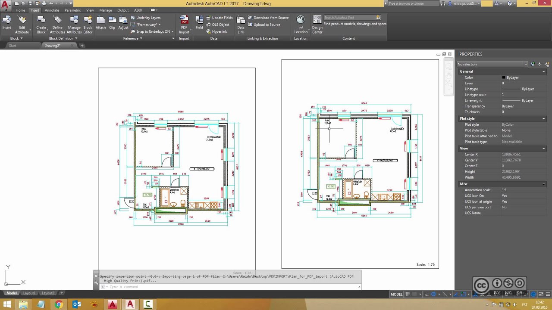This screenshot has height=310, width=552.
Task: Switch to the Output tab
Action: tap(123, 10)
